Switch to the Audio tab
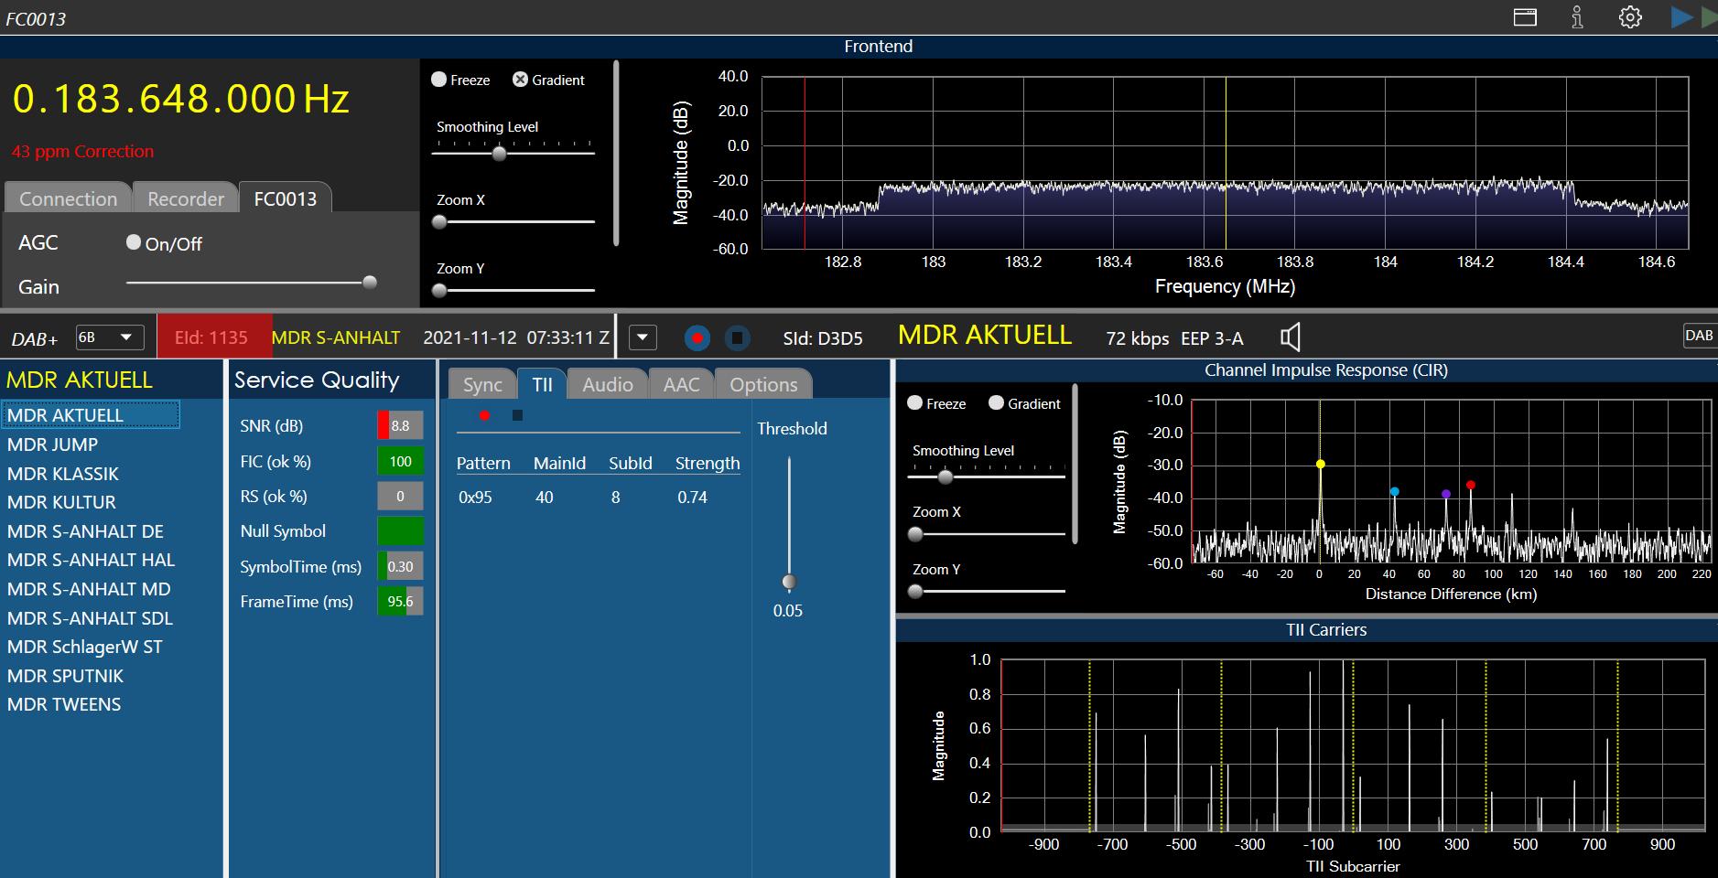Screen dimensions: 1718x878 [607, 385]
